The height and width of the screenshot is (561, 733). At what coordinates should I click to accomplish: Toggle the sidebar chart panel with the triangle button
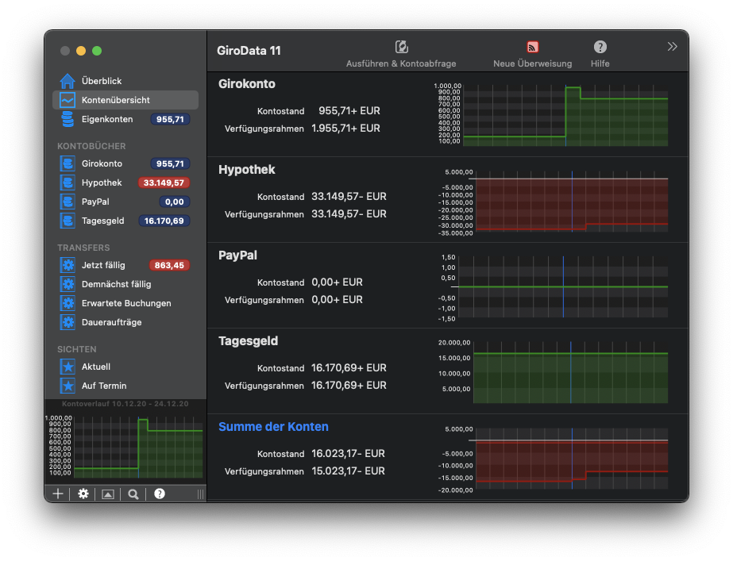(x=108, y=494)
